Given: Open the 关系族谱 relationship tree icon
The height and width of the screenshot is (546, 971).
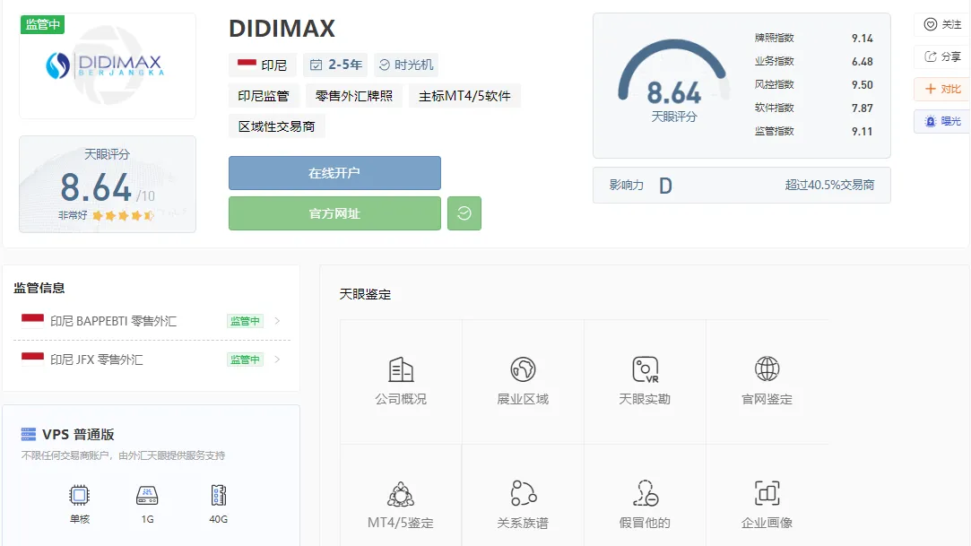Looking at the screenshot, I should point(523,493).
